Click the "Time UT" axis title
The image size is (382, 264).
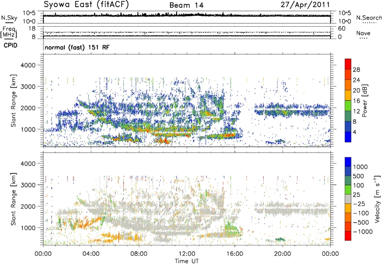pos(187,261)
